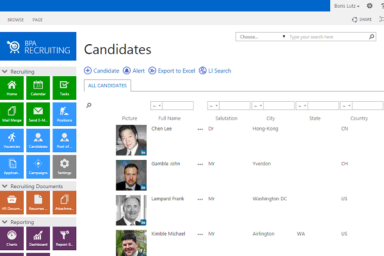Image resolution: width=384 pixels, height=256 pixels.
Task: Collapse the Recruiting section
Action: coord(5,72)
